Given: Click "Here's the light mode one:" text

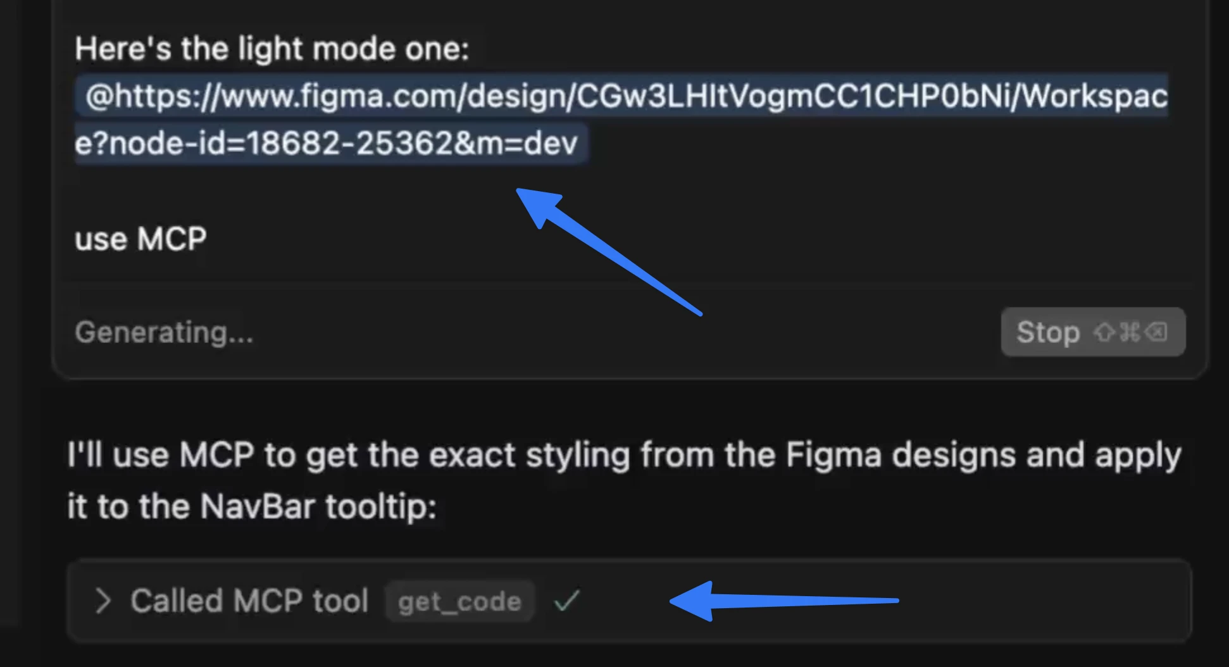Looking at the screenshot, I should 271,49.
